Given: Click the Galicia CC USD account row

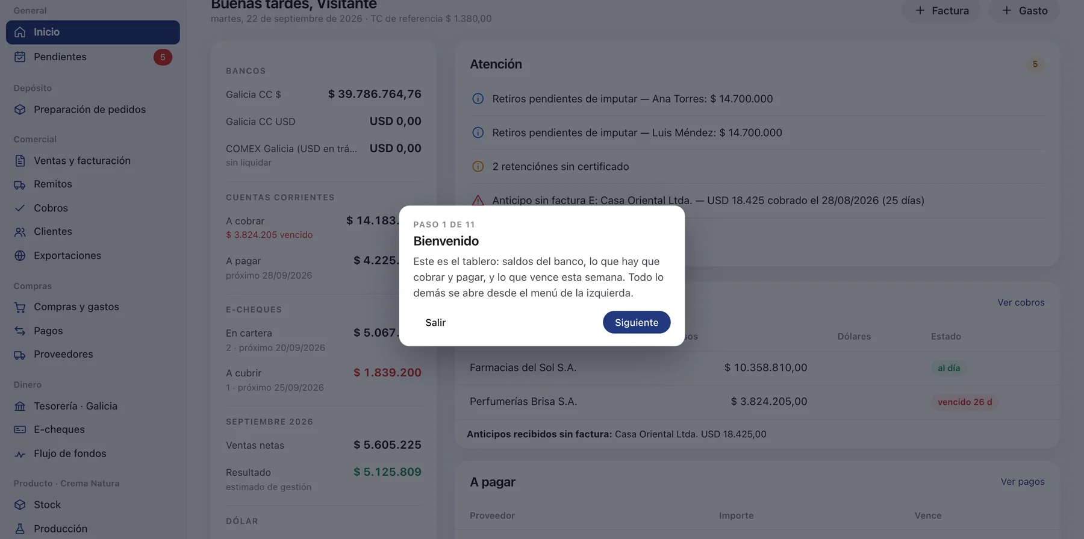Looking at the screenshot, I should [x=323, y=122].
